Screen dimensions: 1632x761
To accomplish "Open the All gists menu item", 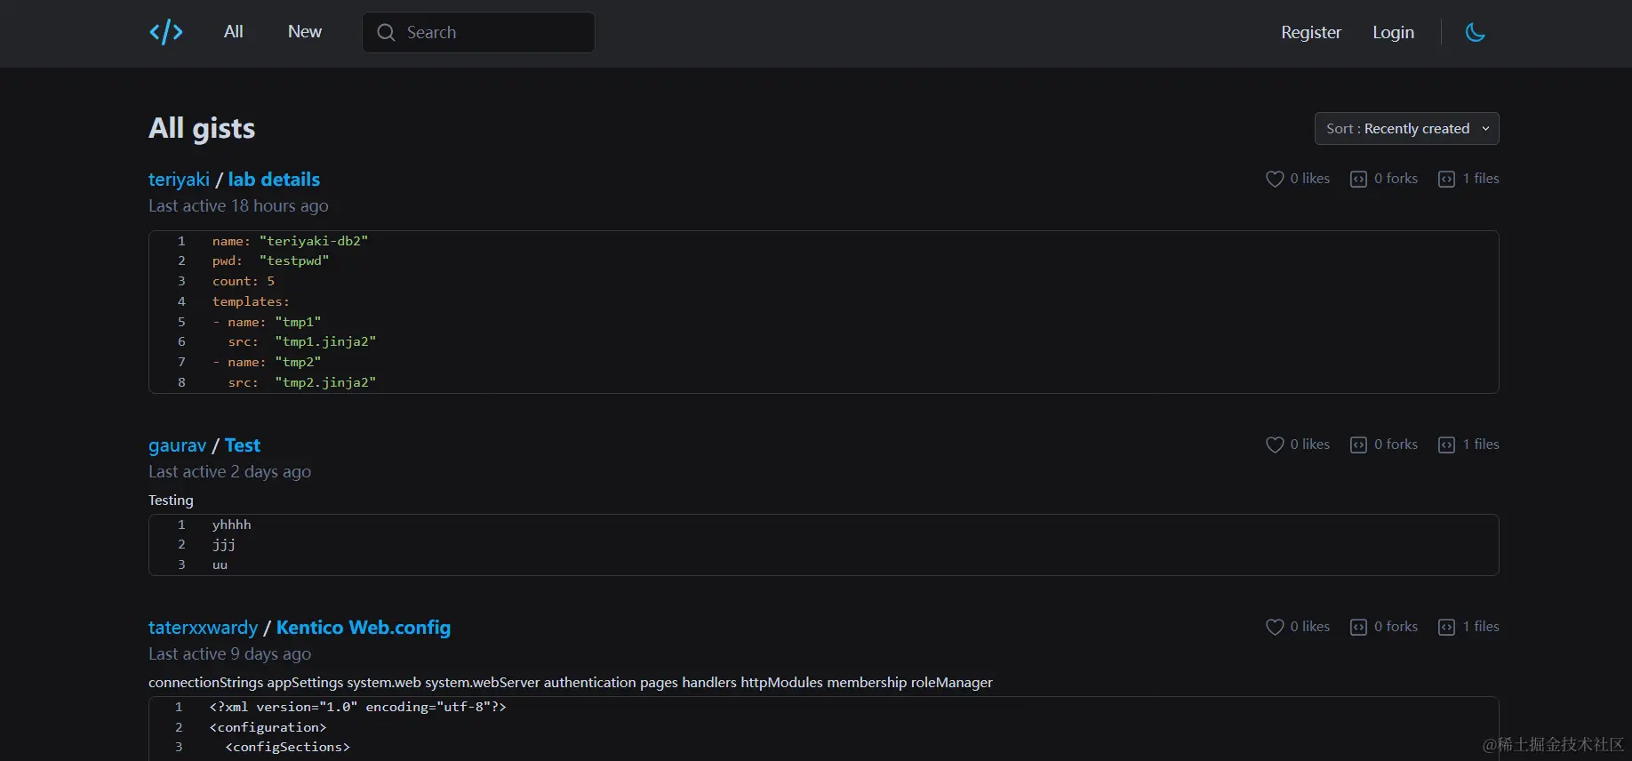I will (234, 32).
